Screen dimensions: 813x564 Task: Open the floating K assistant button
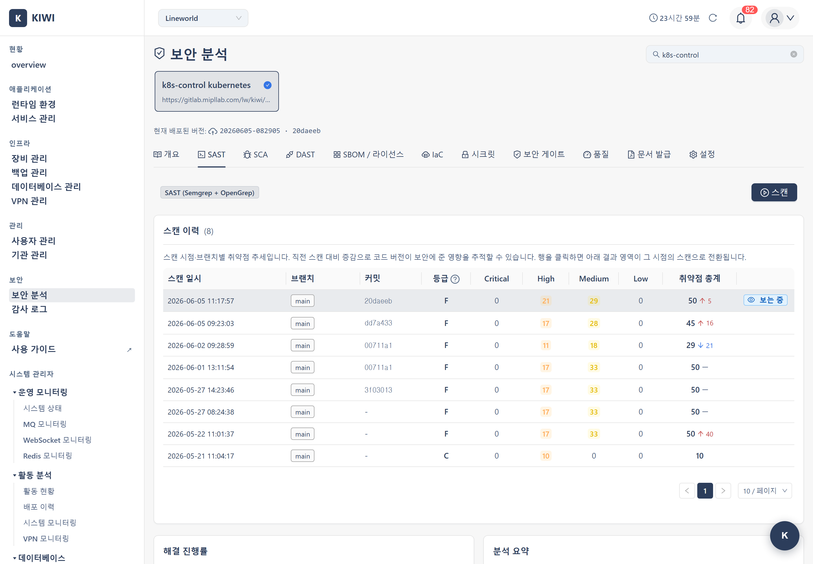coord(784,535)
